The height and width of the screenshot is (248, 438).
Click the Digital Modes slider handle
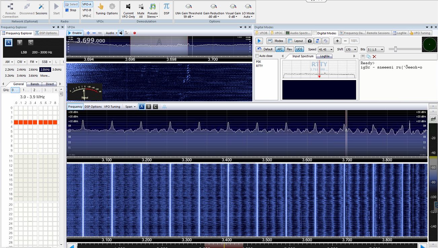[395, 49]
